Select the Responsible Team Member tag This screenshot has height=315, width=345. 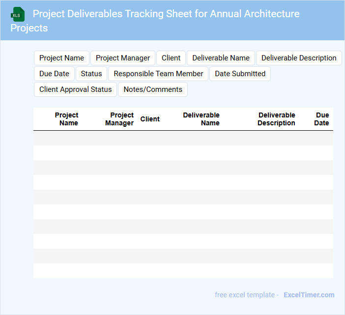point(158,74)
